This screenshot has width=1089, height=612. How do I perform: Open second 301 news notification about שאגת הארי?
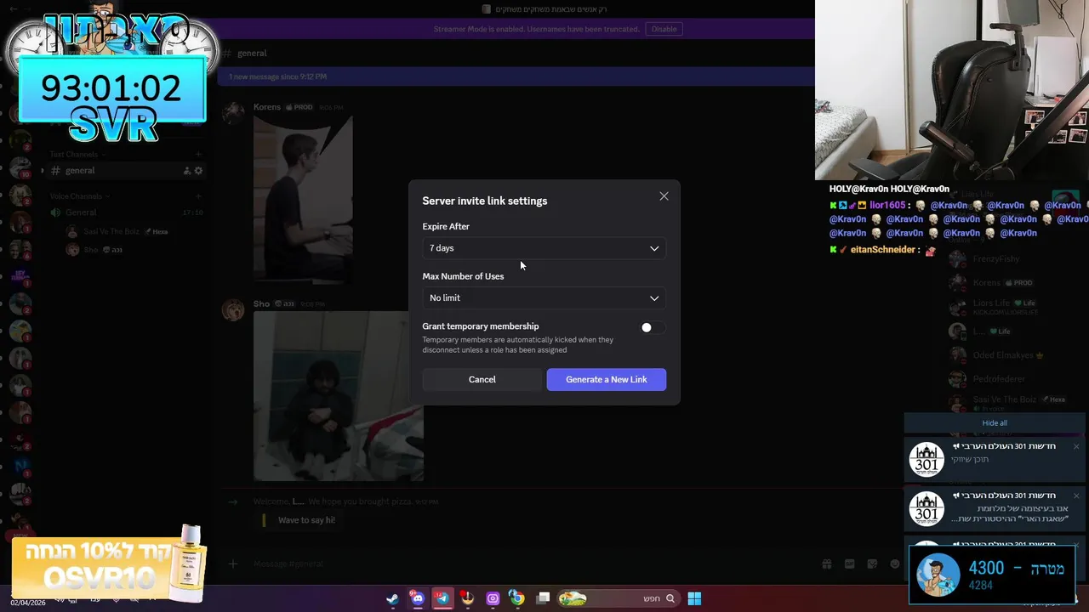tap(995, 508)
